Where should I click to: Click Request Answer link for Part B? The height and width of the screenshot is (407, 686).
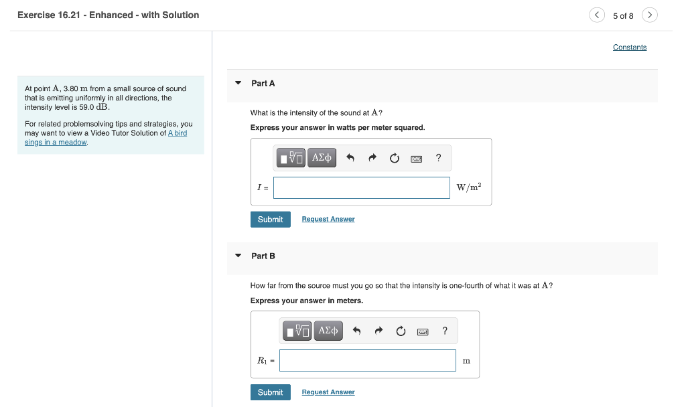click(x=328, y=392)
